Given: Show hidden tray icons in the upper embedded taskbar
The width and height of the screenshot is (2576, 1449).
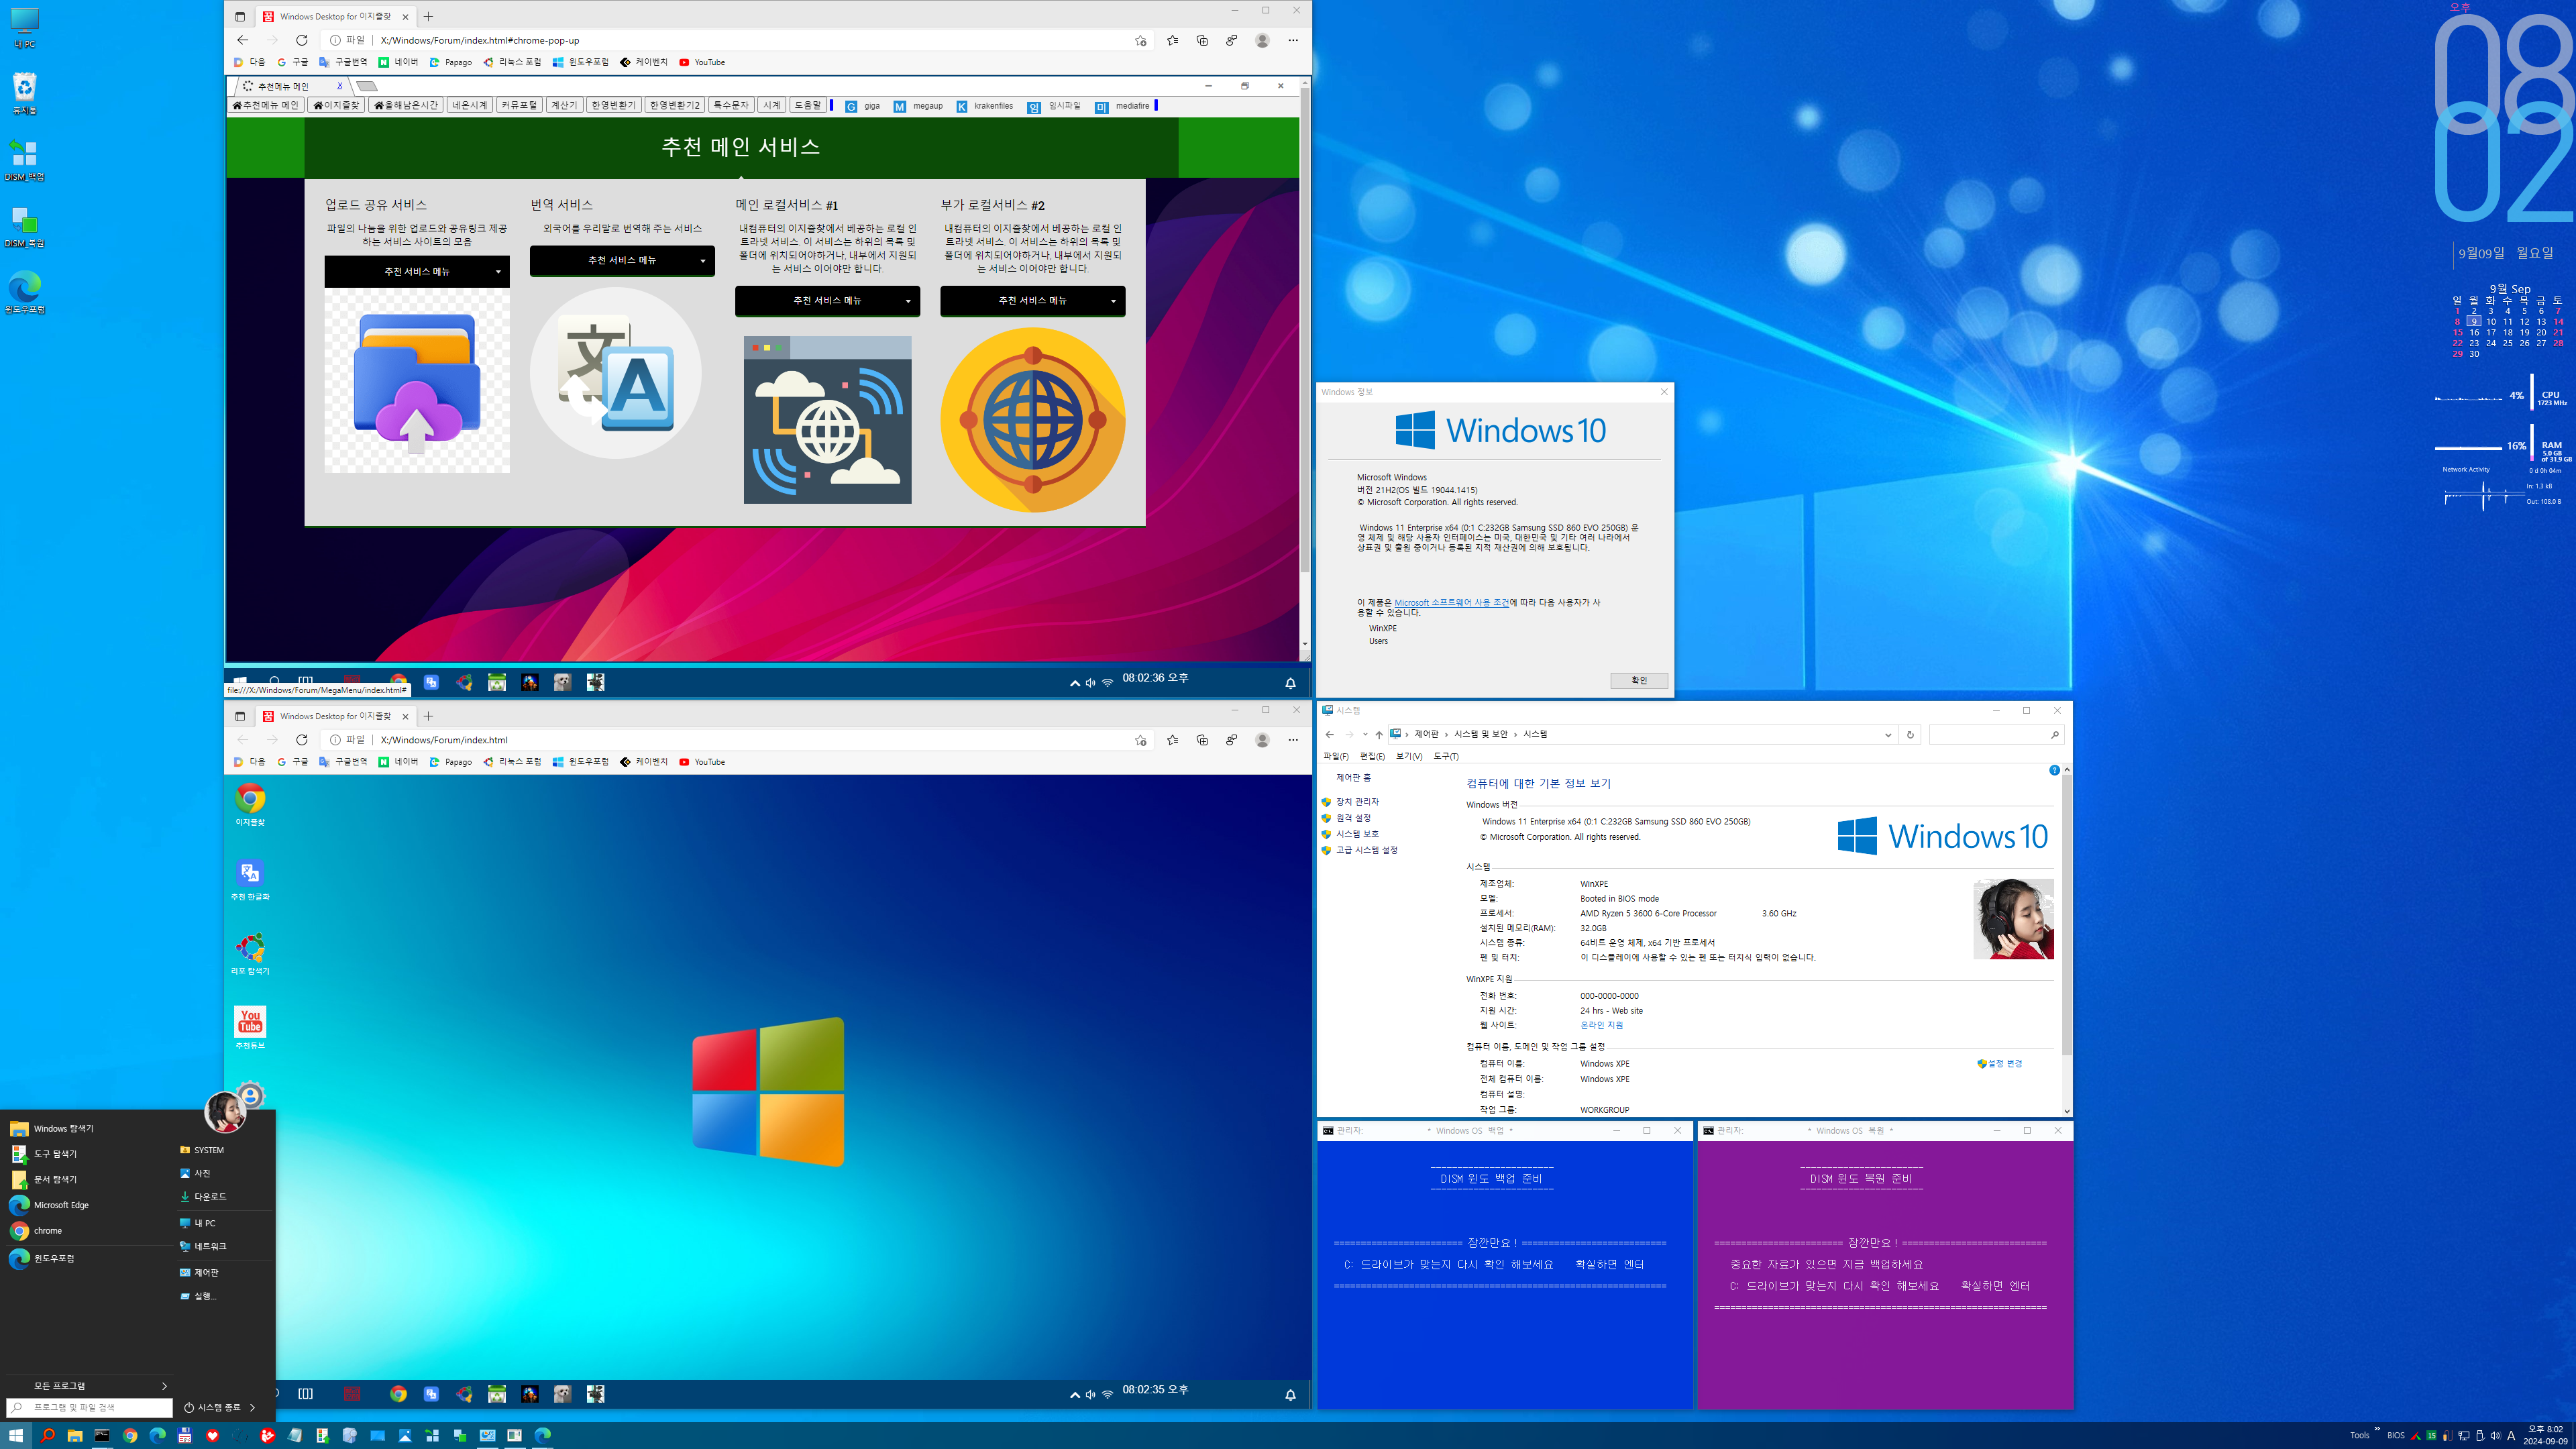Looking at the screenshot, I should point(1074,683).
